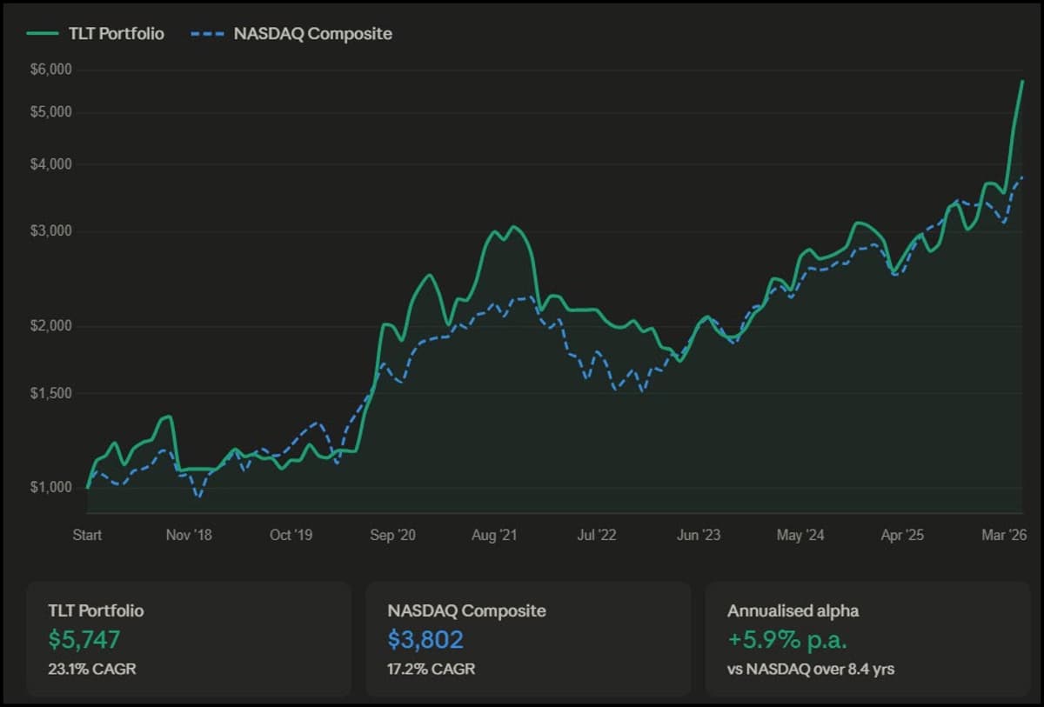Click the 23.1% CAGR text

(91, 670)
